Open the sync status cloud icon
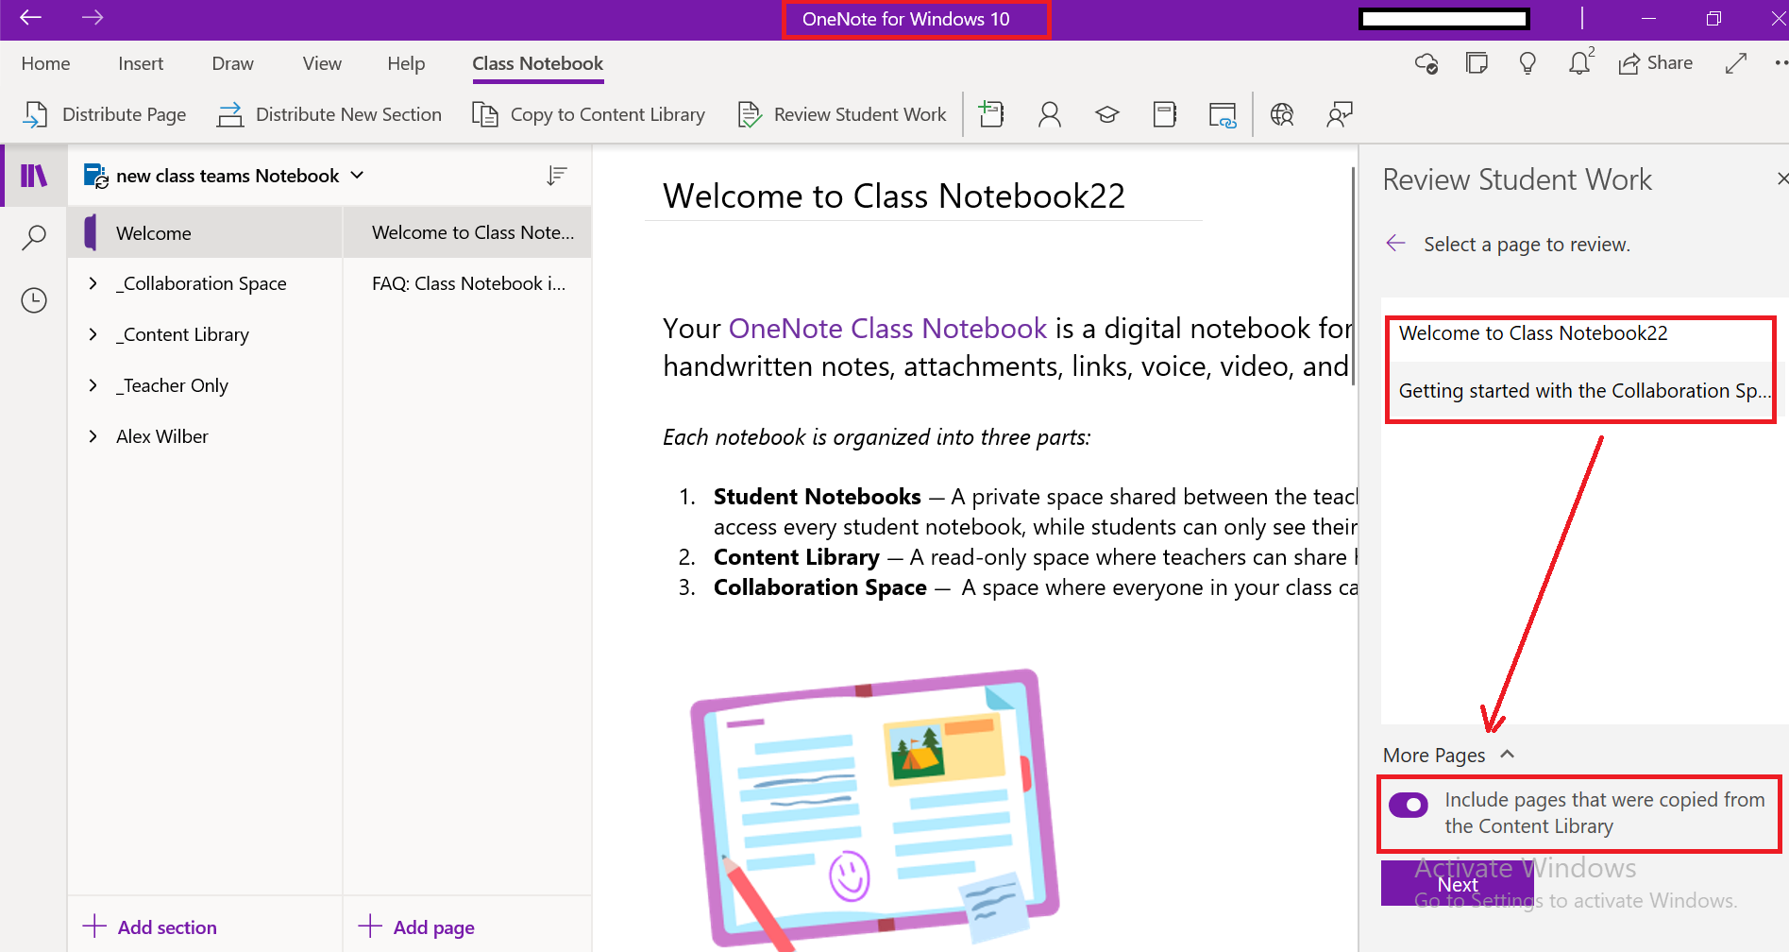1789x952 pixels. pyautogui.click(x=1426, y=63)
